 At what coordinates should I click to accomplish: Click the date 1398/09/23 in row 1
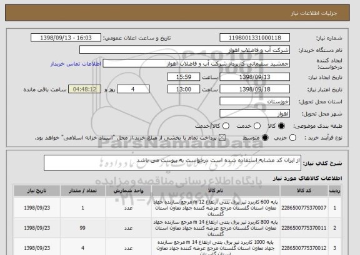37,208
